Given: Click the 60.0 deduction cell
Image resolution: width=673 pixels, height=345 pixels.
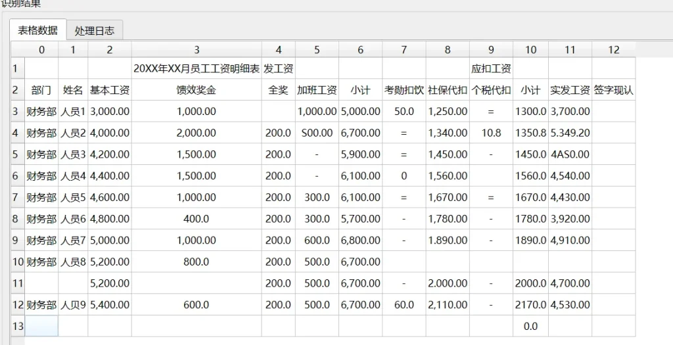Looking at the screenshot, I should (x=404, y=305).
